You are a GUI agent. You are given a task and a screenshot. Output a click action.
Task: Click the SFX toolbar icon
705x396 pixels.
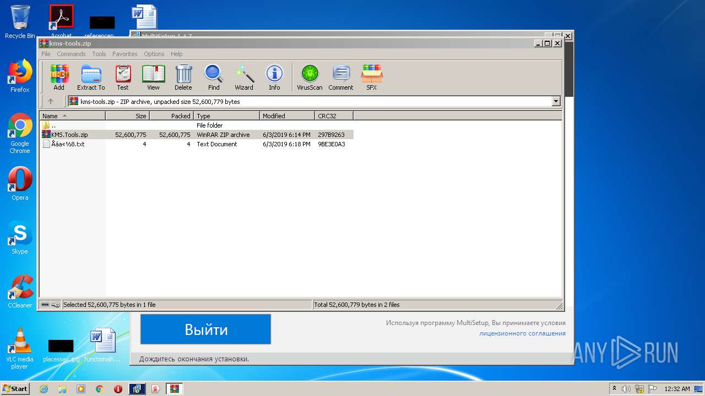pyautogui.click(x=372, y=77)
